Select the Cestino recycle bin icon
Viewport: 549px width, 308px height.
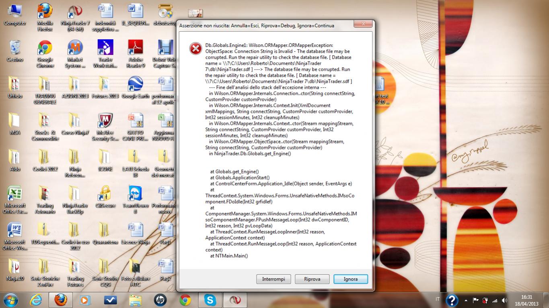pos(15,51)
